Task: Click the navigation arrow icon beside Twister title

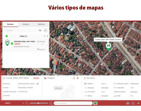Action: point(4,78)
